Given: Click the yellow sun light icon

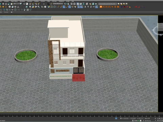Looking at the screenshot, I should (x=3, y=7).
